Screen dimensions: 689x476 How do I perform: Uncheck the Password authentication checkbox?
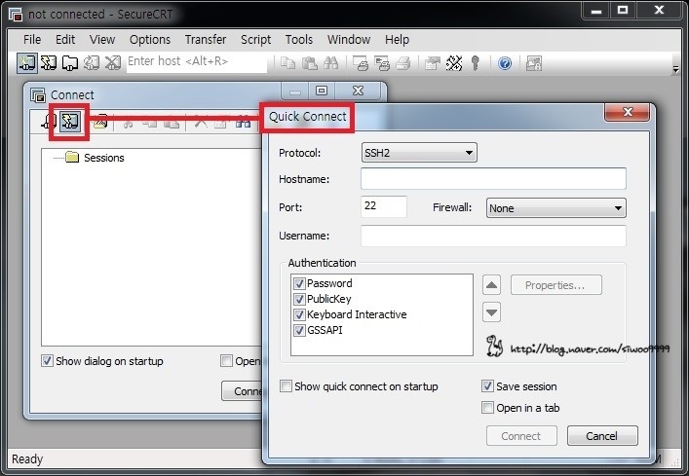pos(299,283)
